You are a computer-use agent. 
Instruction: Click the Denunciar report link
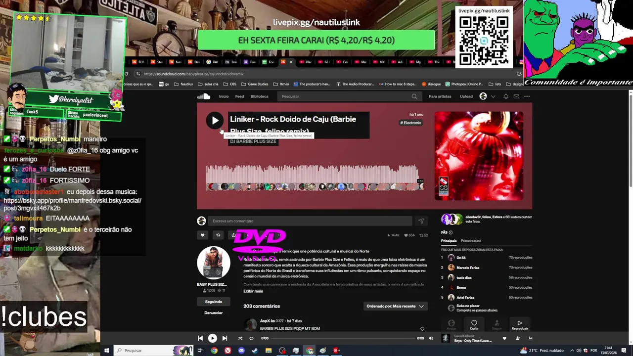214,313
